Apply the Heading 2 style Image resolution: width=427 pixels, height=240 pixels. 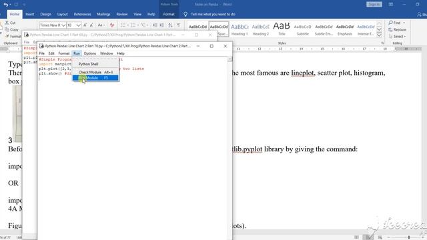[x=261, y=29]
